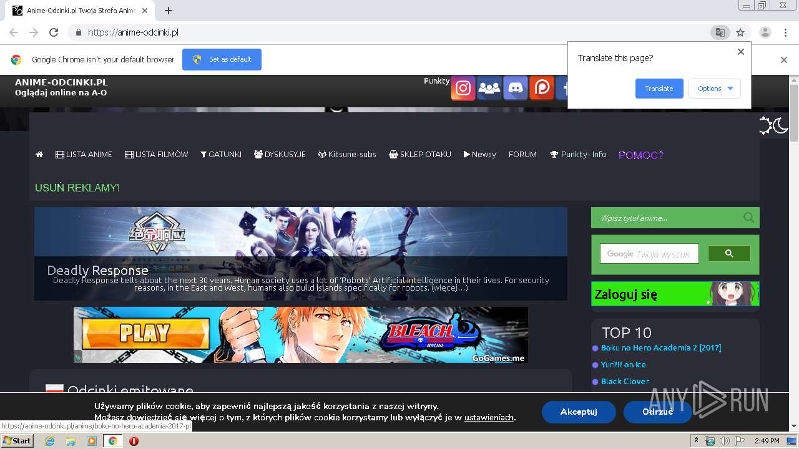
Task: Open GATUNKI menu item
Action: coord(221,155)
